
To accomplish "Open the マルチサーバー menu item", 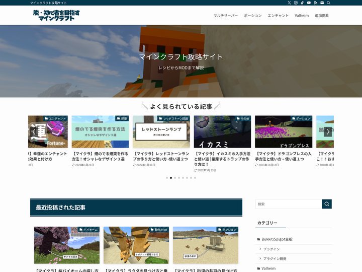I will 226,16.
